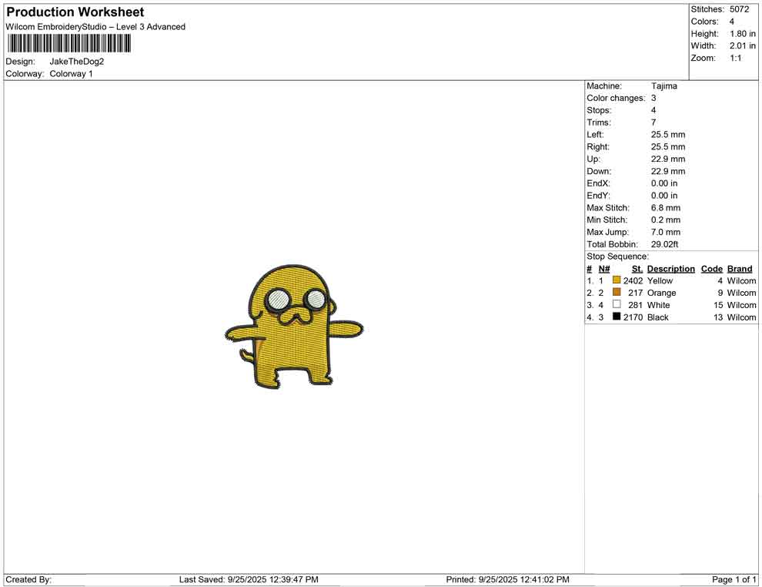Click the Height value '1.80 in'
762x587 pixels.
point(743,34)
